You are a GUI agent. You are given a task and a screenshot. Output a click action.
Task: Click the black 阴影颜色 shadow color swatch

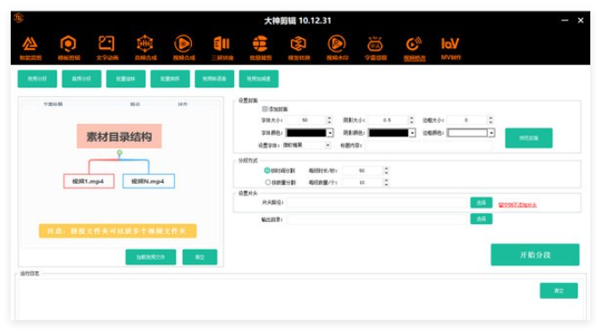point(388,133)
